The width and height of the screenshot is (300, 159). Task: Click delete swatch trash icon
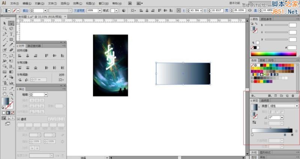coord(293,96)
